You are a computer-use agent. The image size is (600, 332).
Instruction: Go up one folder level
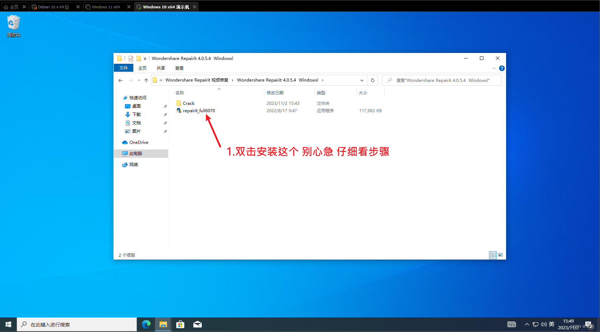point(146,80)
